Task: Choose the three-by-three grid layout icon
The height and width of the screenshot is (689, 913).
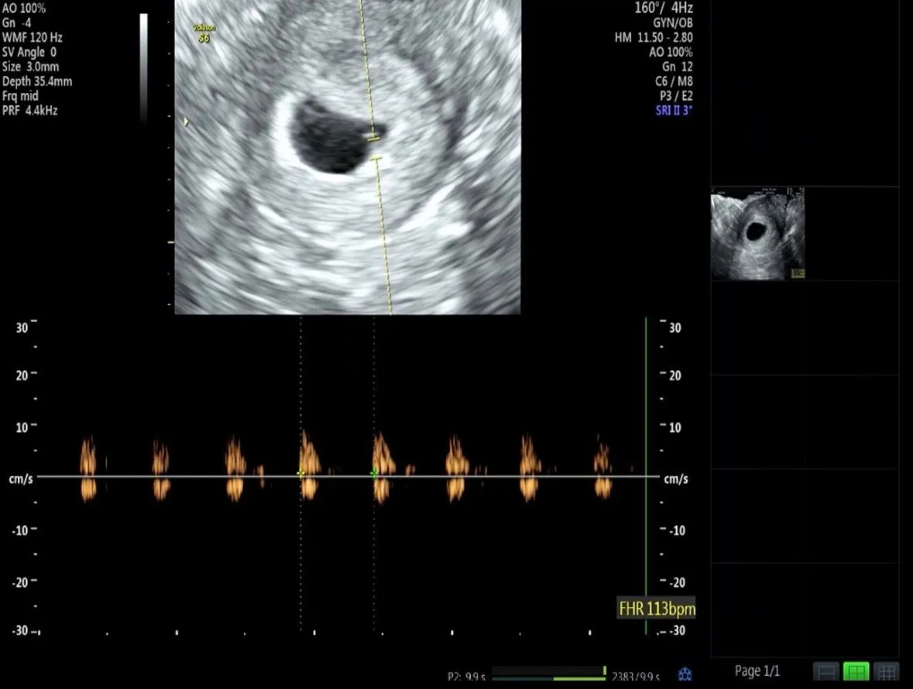Action: [886, 672]
